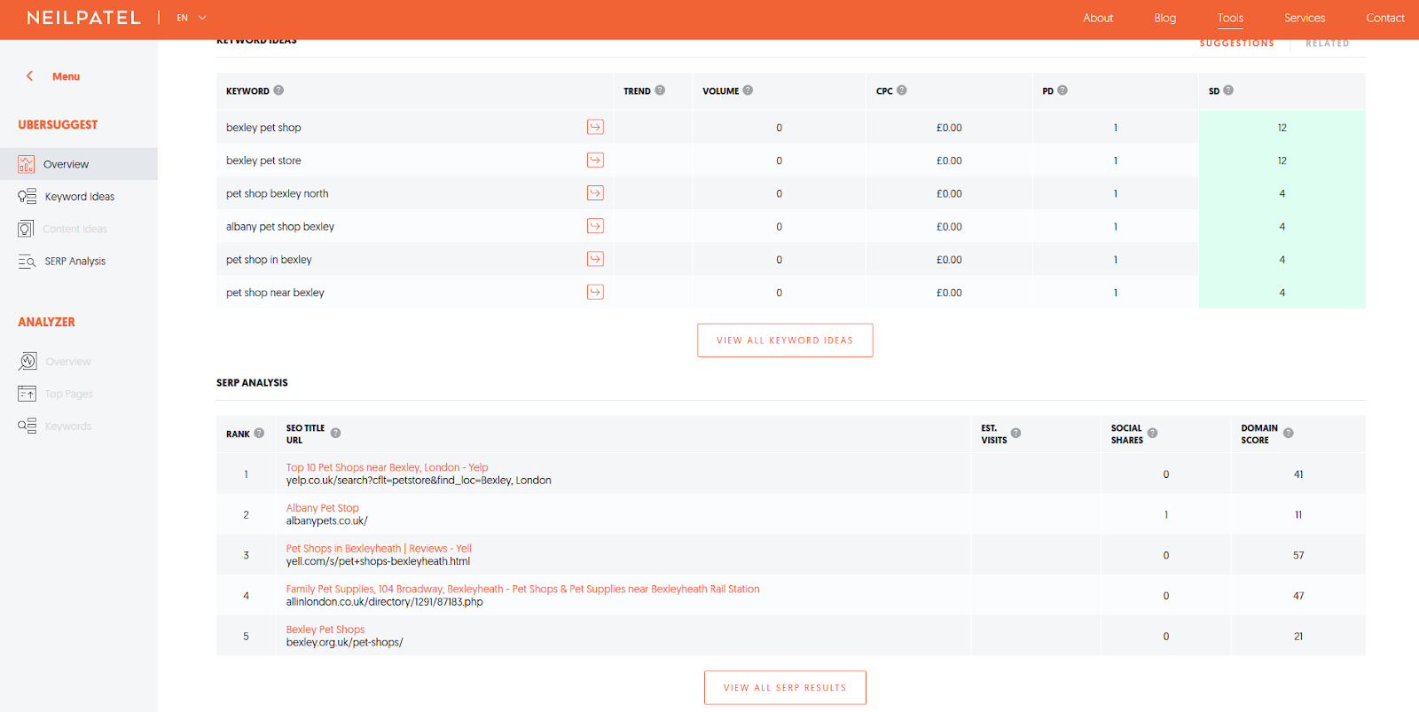1419x712 pixels.
Task: Open the Tools menu item
Action: [1230, 18]
